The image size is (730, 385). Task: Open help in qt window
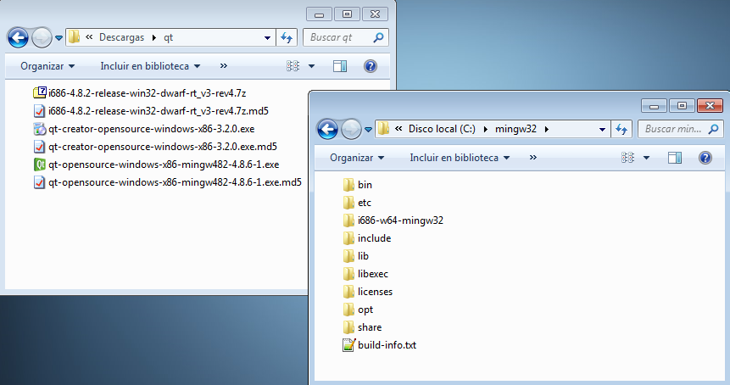point(371,66)
